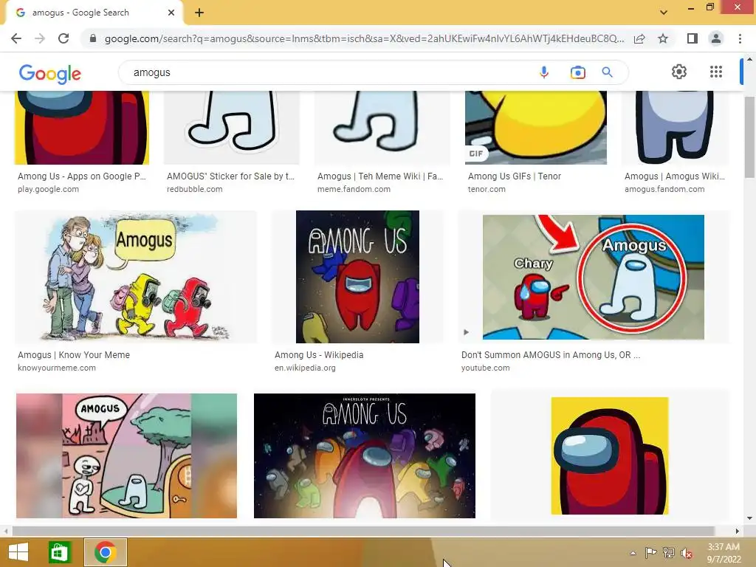Screen dimensions: 756x567
Task: Open the hazmat suit Amogus cartoon image
Action: (x=136, y=277)
